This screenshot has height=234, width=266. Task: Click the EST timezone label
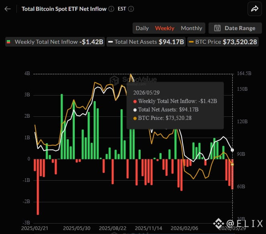(122, 9)
